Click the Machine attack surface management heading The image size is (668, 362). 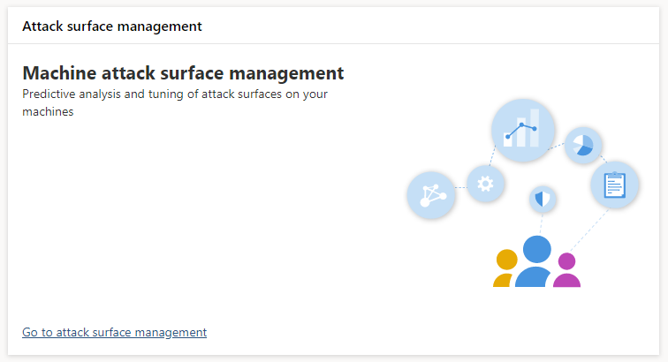[183, 72]
